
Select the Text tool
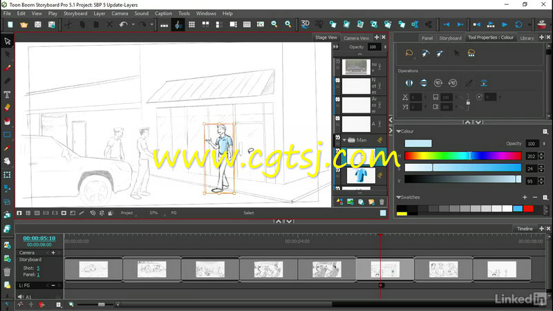(x=7, y=95)
